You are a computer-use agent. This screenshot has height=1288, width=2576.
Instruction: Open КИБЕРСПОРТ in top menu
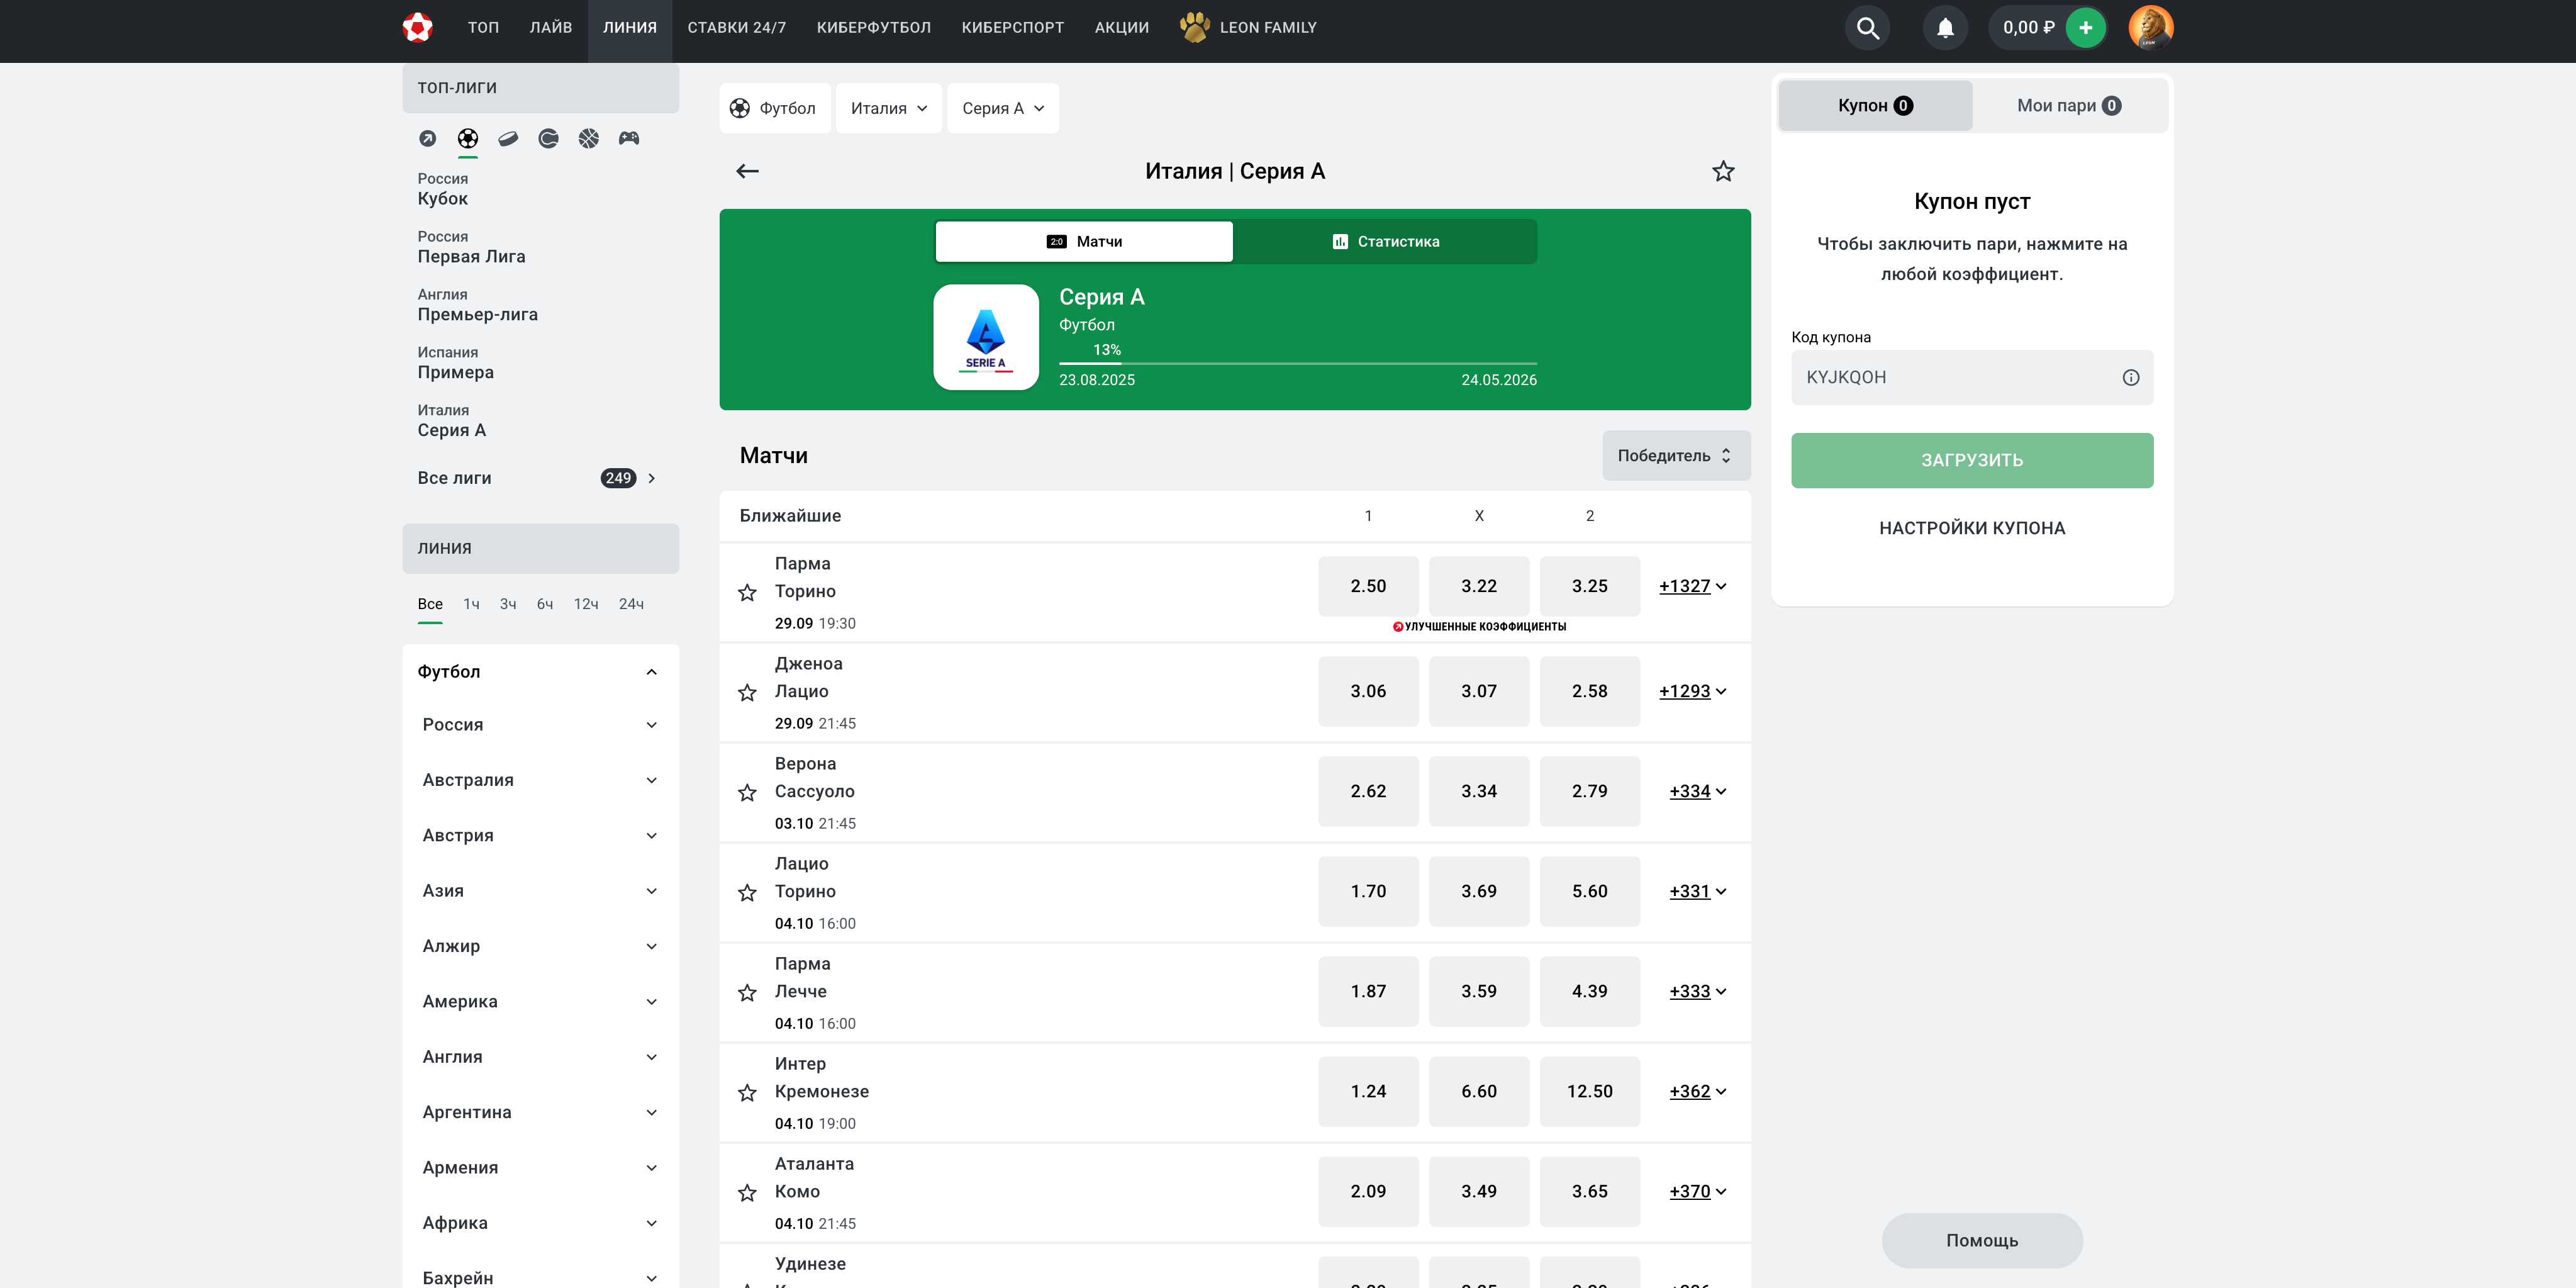click(1012, 28)
